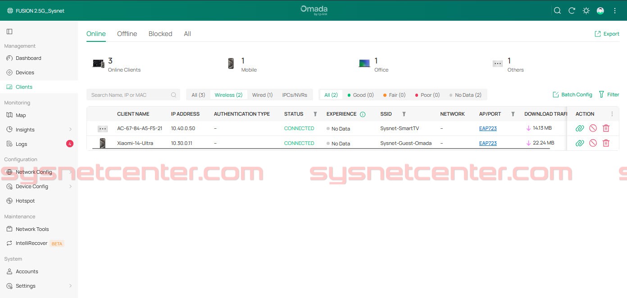Click the STATUS column filter icon
The height and width of the screenshot is (298, 627).
click(x=315, y=114)
